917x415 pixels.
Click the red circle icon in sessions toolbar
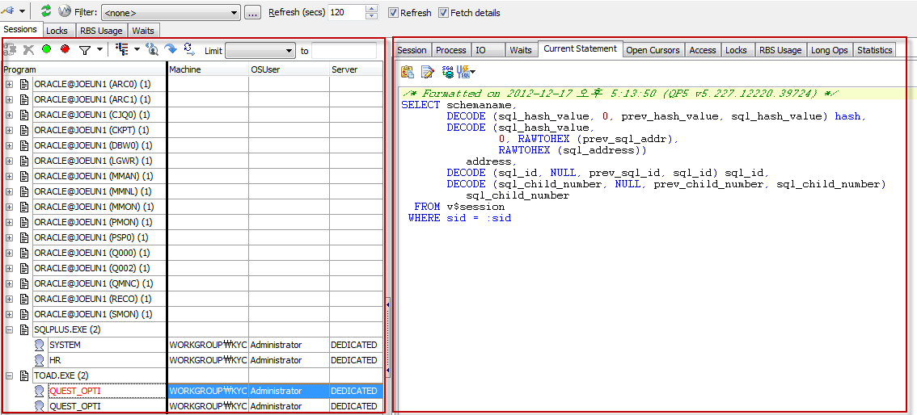65,49
